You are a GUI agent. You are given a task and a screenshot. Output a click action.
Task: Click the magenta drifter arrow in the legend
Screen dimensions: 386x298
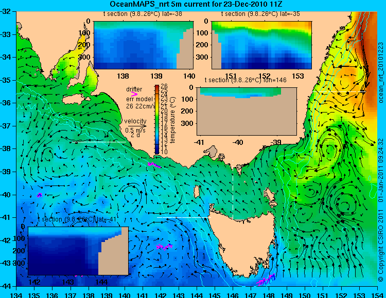pyautogui.click(x=134, y=94)
